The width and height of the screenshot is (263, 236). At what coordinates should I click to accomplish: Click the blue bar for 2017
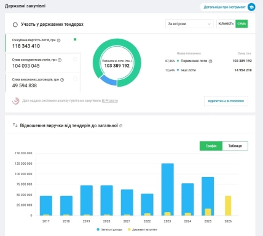tap(46, 205)
